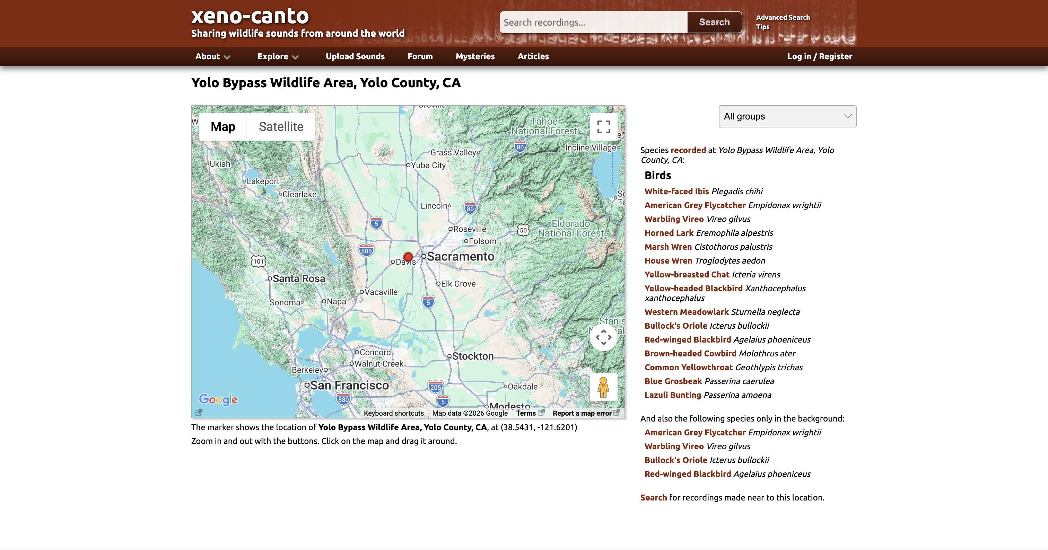
Task: Open the Articles page
Action: pos(533,56)
